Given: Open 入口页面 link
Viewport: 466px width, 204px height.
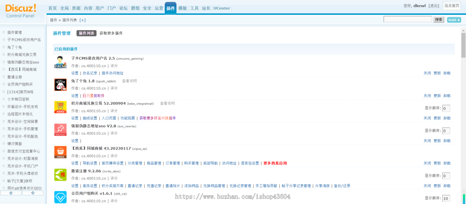Looking at the screenshot, I should (x=109, y=118).
